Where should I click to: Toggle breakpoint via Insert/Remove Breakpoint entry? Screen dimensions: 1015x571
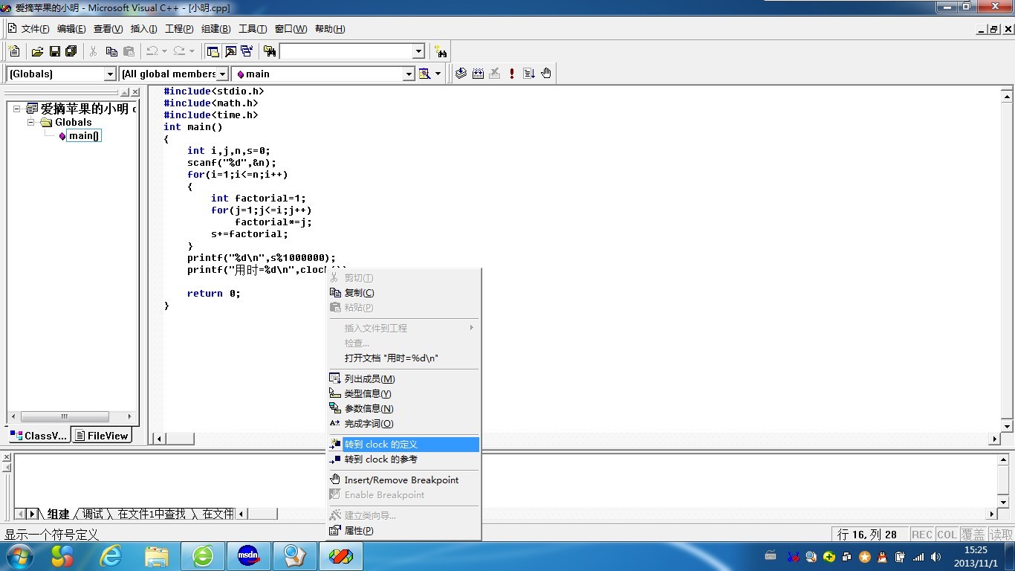coord(401,480)
